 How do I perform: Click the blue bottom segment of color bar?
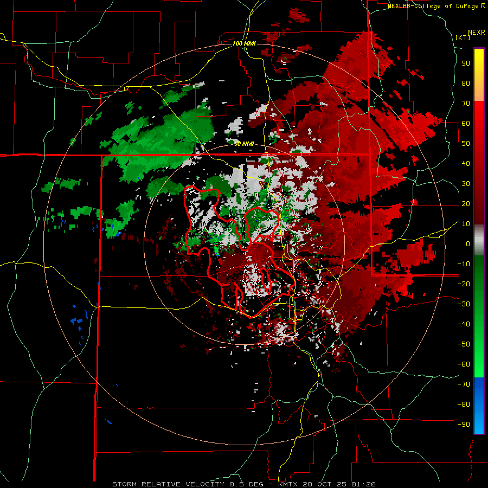479,406
